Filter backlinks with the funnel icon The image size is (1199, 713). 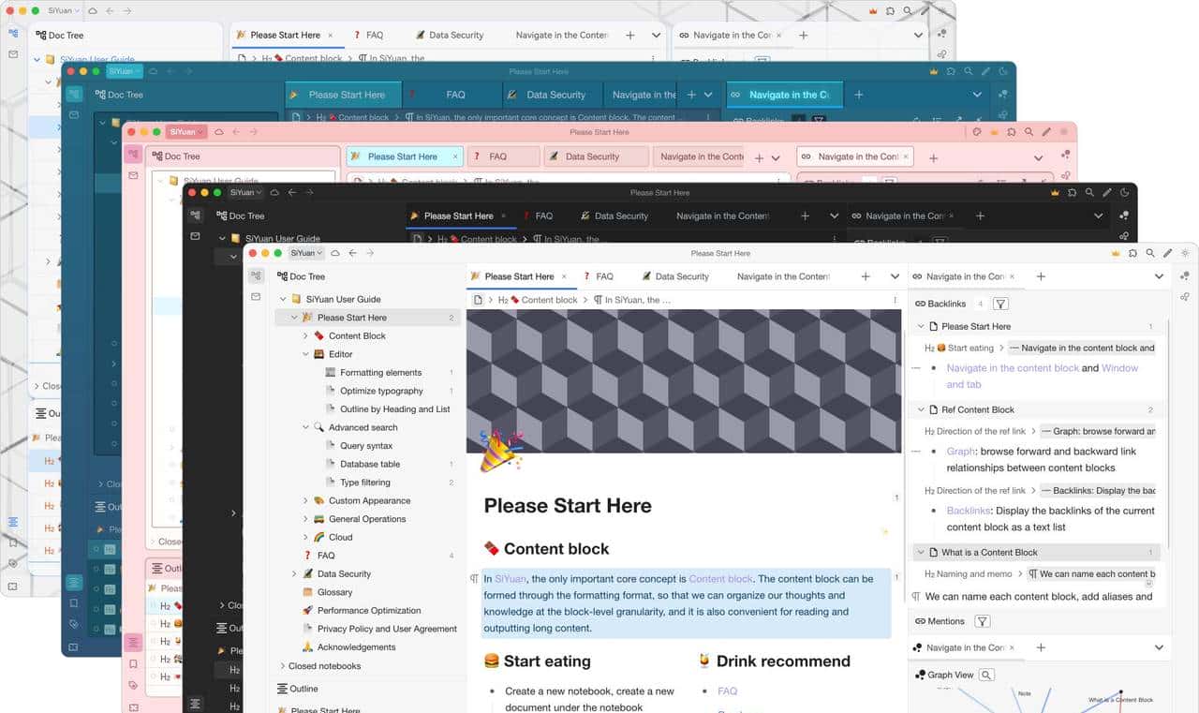[1000, 304]
